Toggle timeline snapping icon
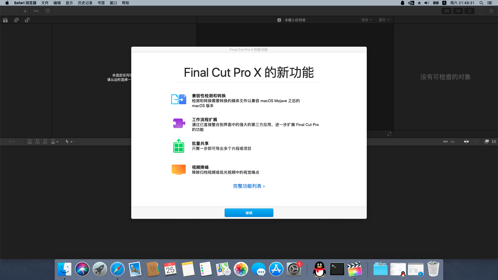 tap(466, 142)
